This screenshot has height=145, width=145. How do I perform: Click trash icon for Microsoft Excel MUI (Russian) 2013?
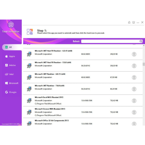(134, 101)
